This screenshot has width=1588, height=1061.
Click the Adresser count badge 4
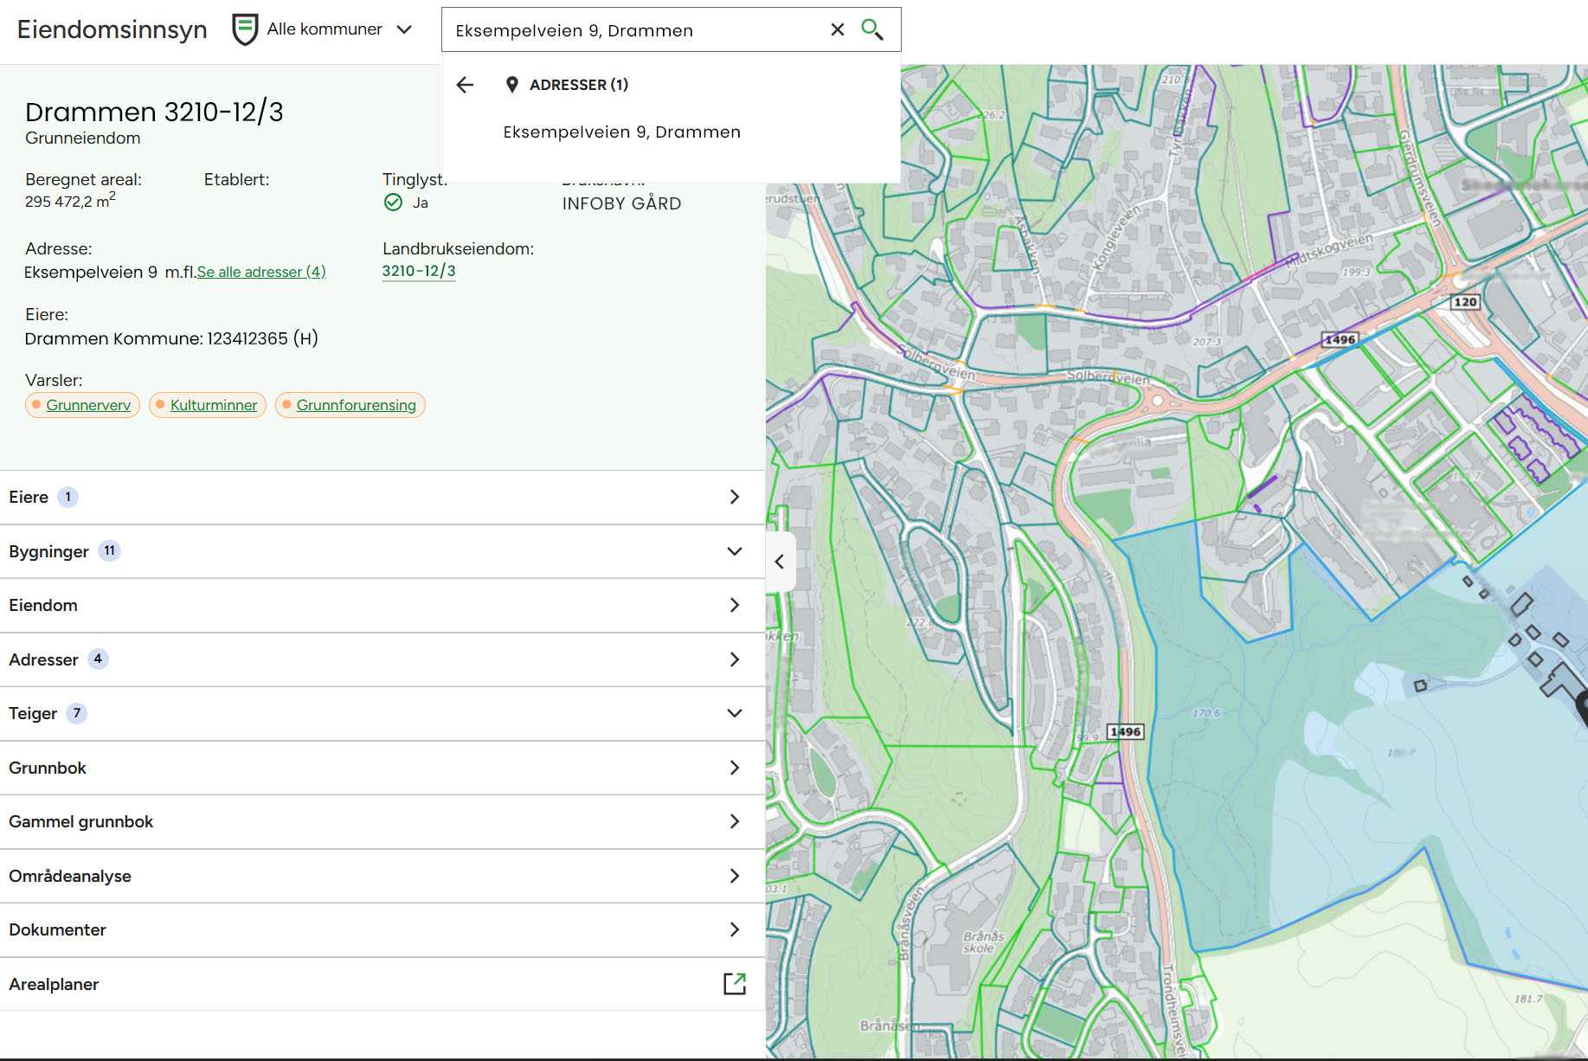coord(98,659)
